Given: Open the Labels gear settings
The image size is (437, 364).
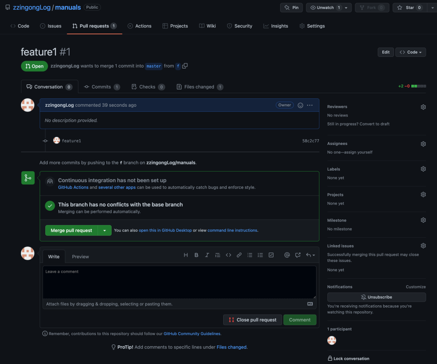Looking at the screenshot, I should click(x=423, y=169).
